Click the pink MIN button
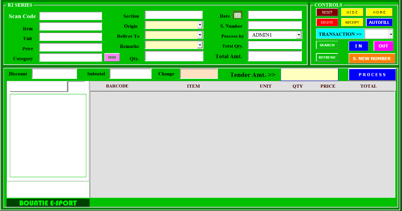402x211 pixels. tap(112, 57)
